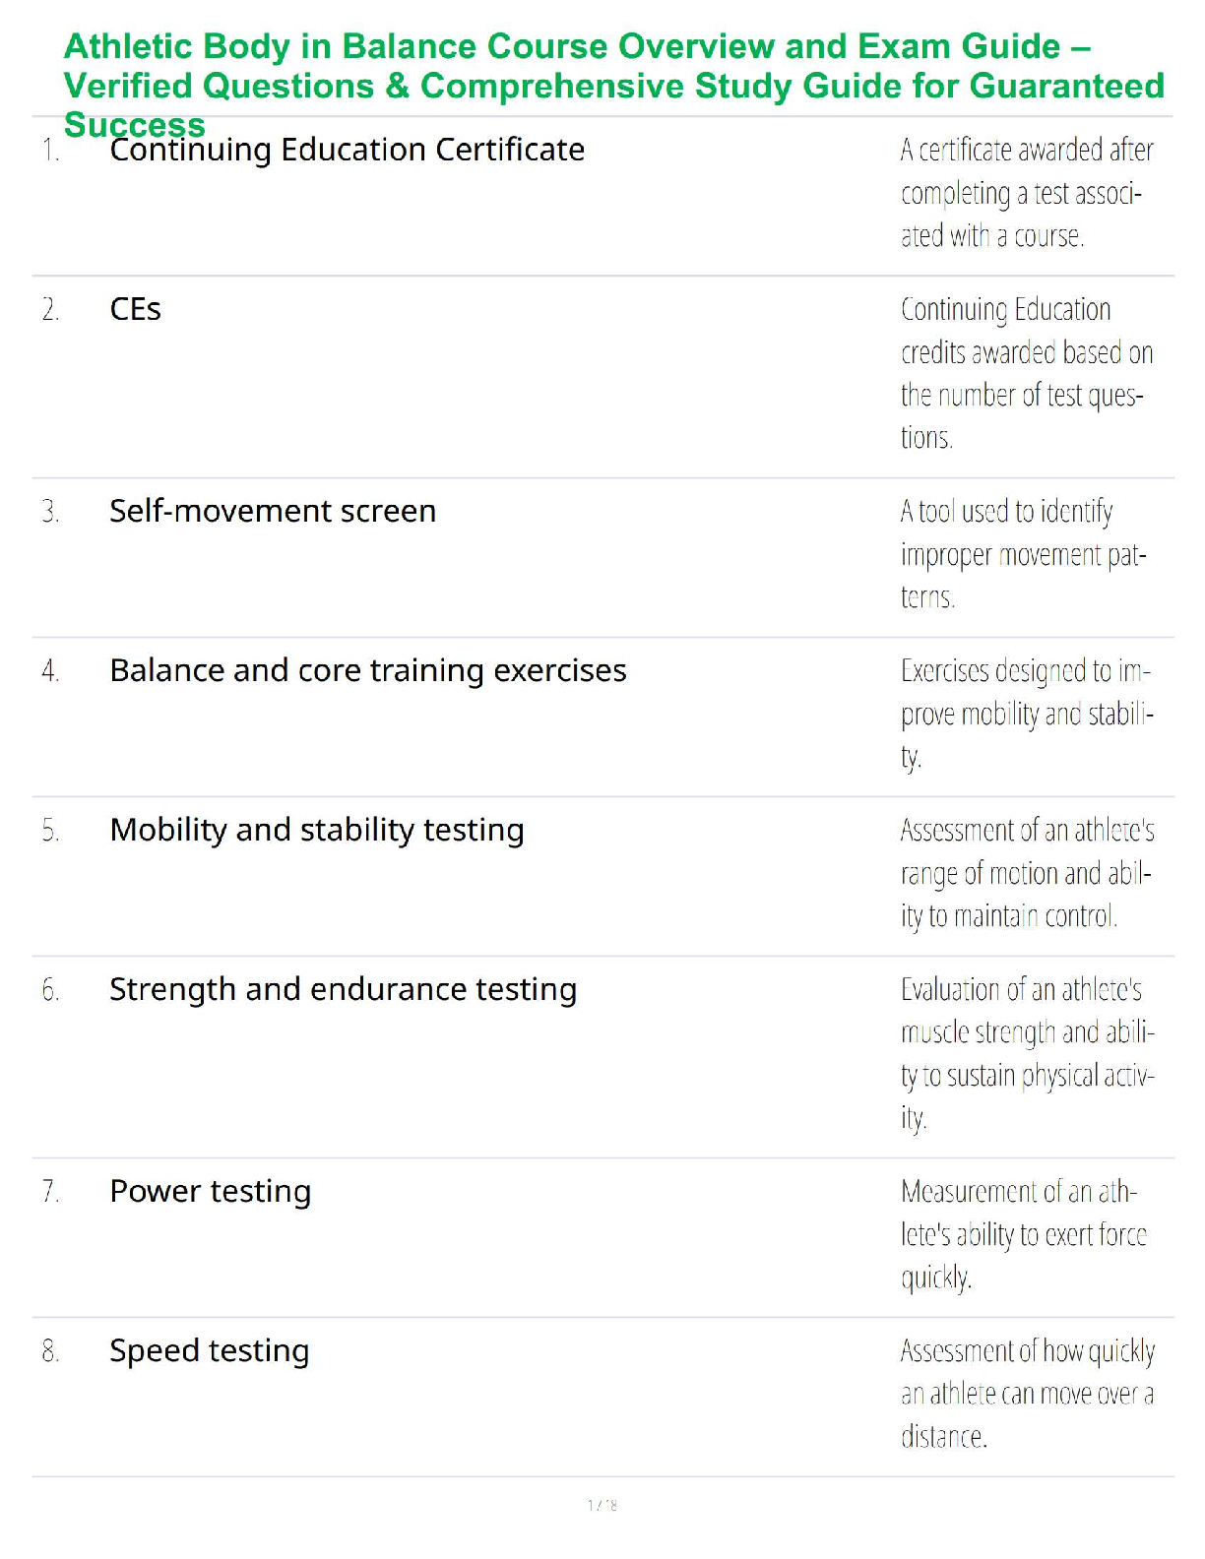Click the "Continuing Education credits awarded" definition

[x=1025, y=373]
